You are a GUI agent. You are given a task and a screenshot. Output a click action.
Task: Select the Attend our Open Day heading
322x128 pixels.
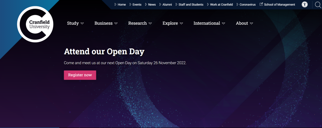coord(104,52)
